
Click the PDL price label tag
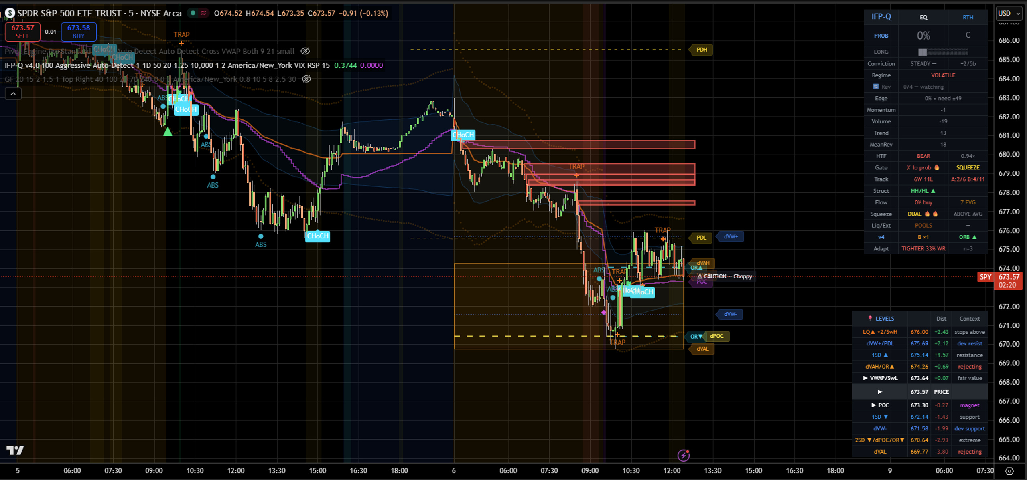(x=700, y=238)
